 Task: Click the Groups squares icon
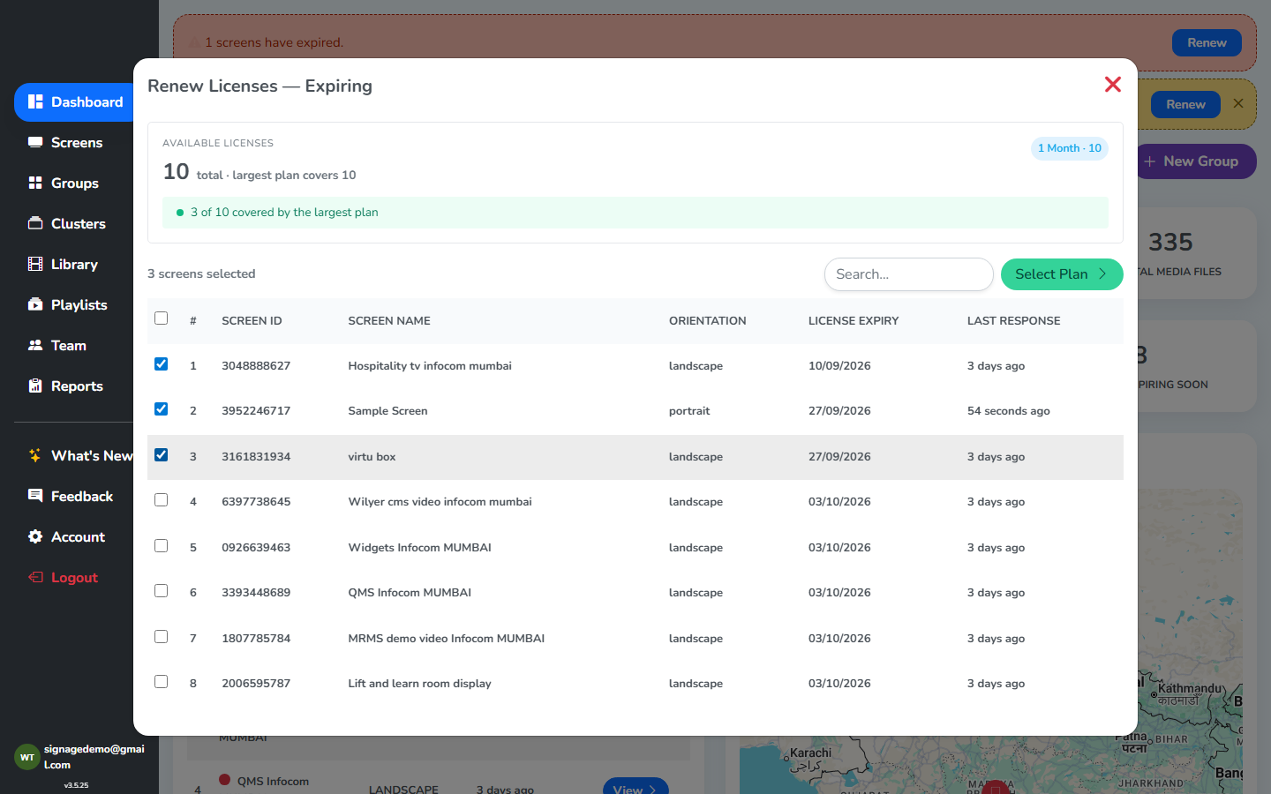[35, 183]
